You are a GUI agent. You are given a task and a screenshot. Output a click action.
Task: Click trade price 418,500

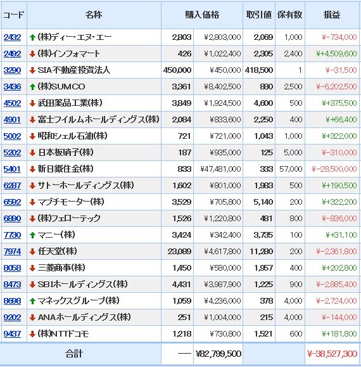(x=259, y=70)
